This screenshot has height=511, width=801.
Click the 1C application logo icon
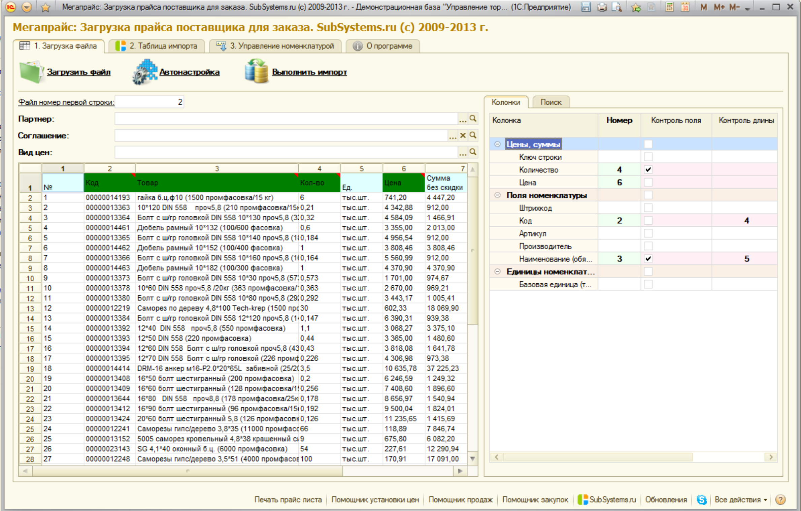[x=11, y=7]
